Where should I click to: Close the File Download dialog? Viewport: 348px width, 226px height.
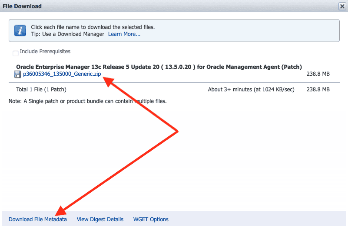[342, 6]
